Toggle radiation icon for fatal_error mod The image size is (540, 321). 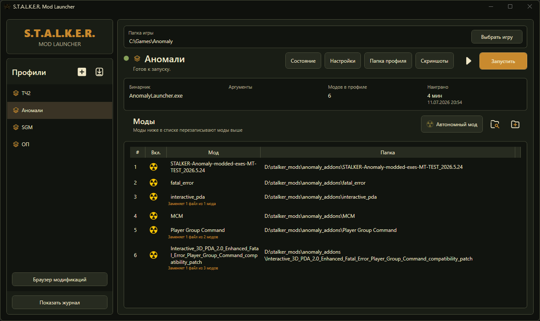(x=154, y=183)
